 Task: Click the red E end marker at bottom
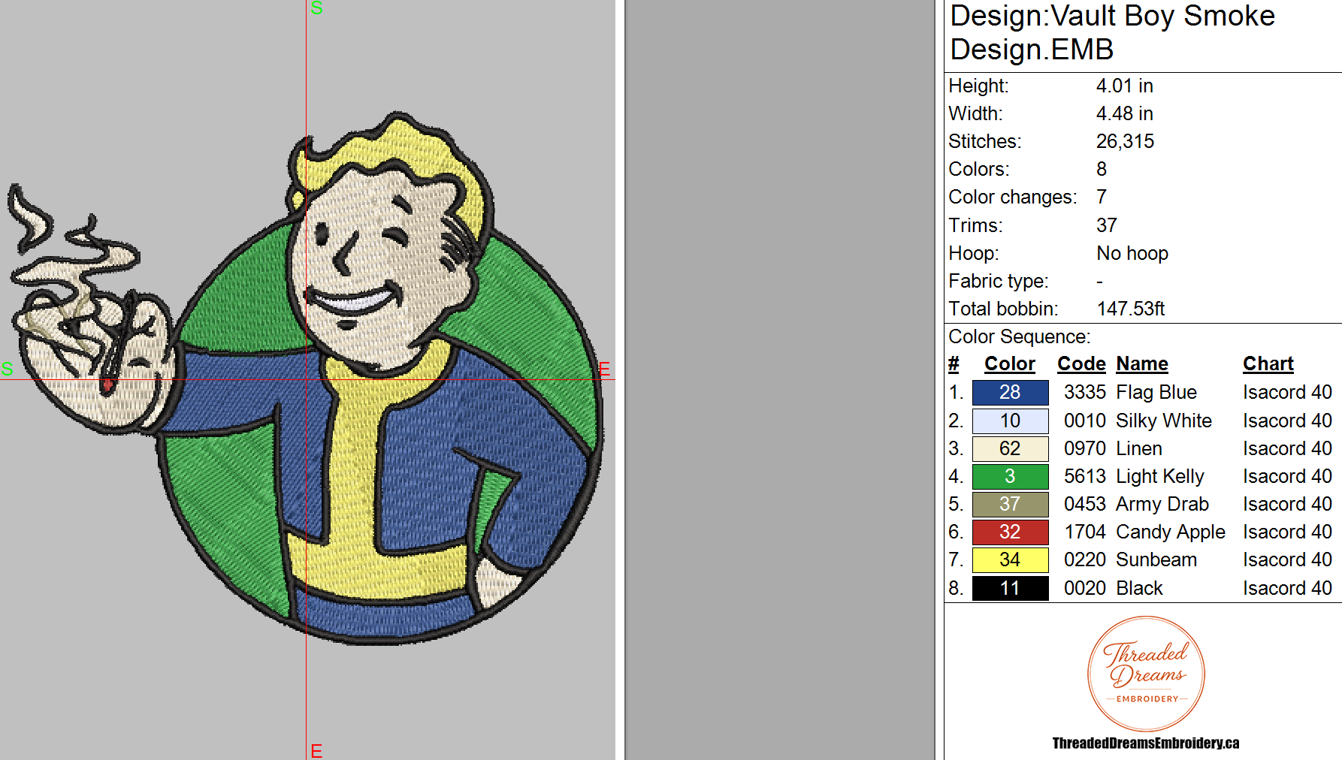[316, 751]
